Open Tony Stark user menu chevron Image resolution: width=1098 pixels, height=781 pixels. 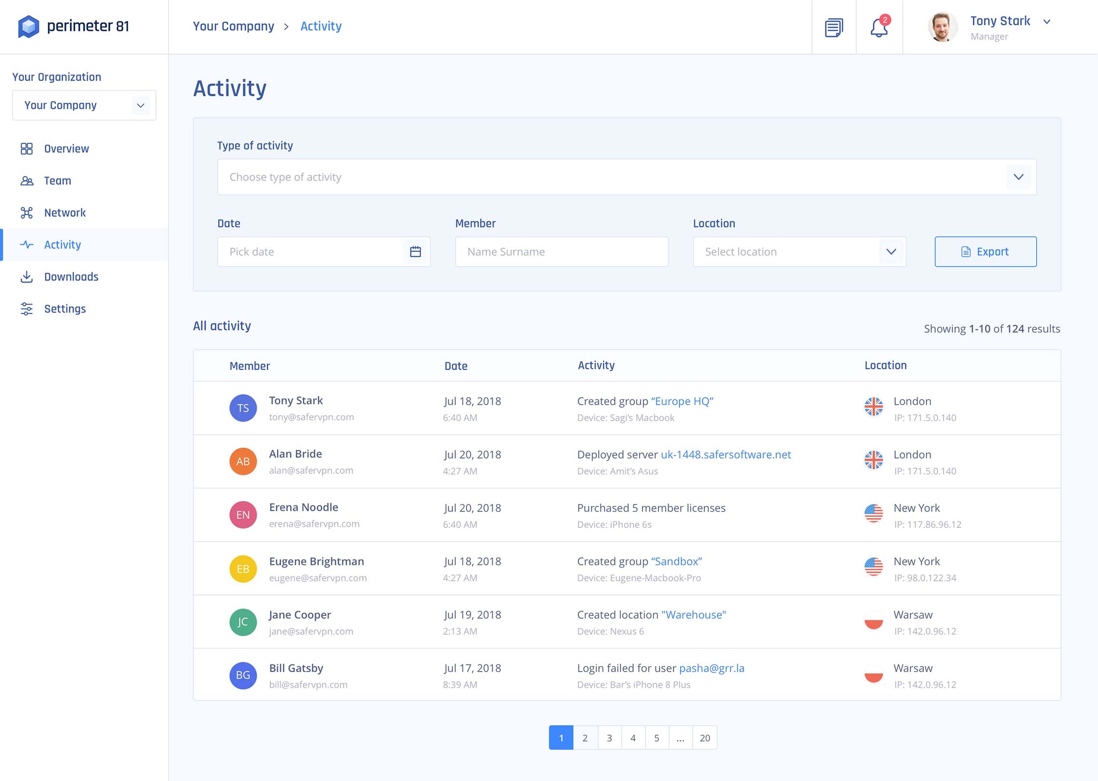[x=1046, y=22]
